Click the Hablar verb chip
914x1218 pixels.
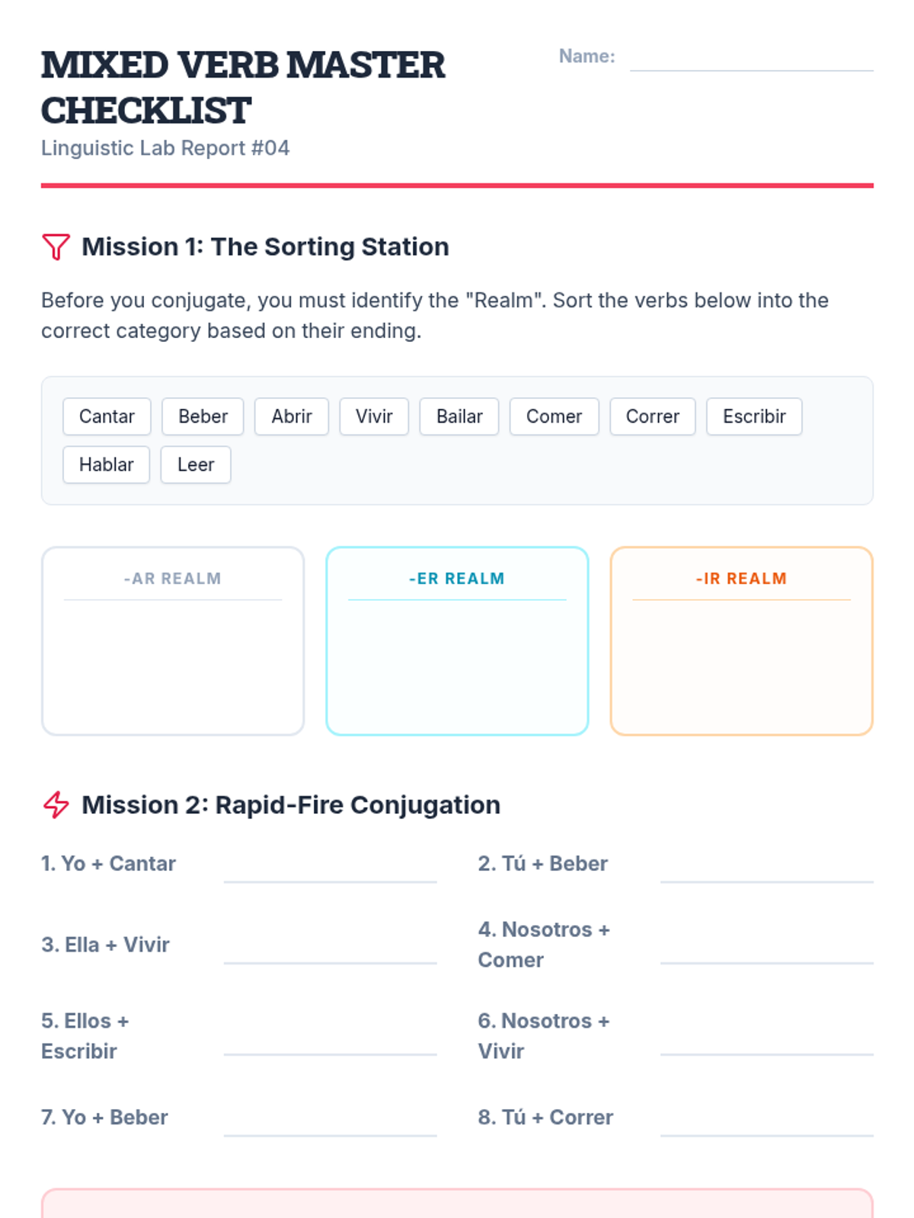pyautogui.click(x=106, y=464)
